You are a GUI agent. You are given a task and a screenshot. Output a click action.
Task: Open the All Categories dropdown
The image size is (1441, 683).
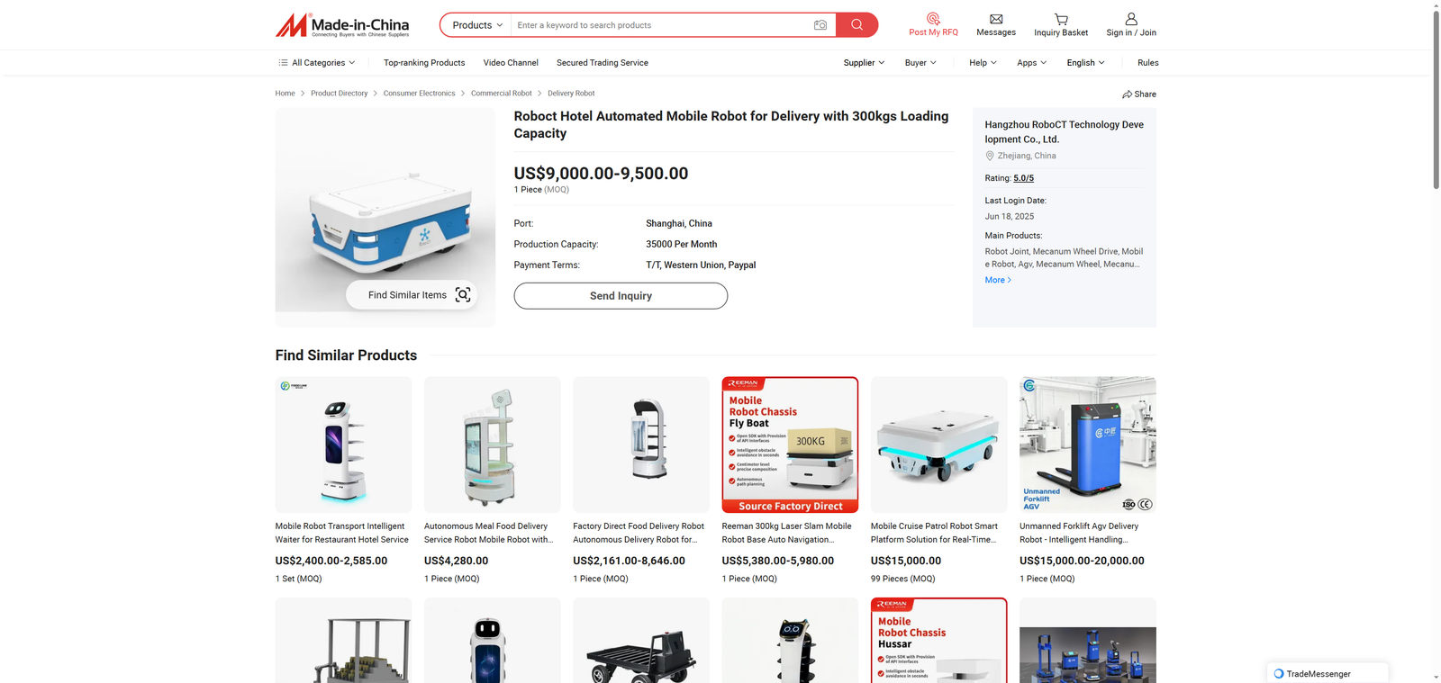(317, 63)
